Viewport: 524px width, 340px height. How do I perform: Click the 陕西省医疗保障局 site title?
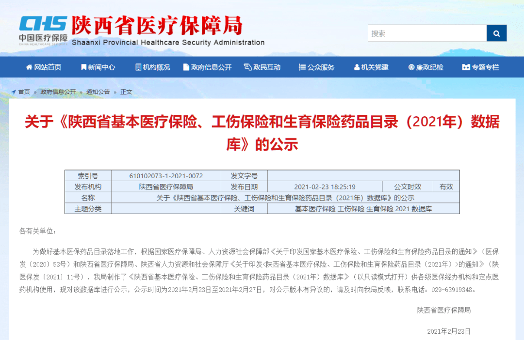[x=157, y=26]
